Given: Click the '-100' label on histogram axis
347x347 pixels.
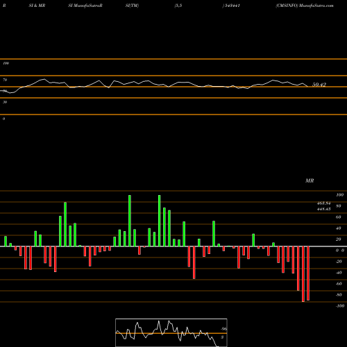Looking at the screenshot, I should (x=339, y=306).
